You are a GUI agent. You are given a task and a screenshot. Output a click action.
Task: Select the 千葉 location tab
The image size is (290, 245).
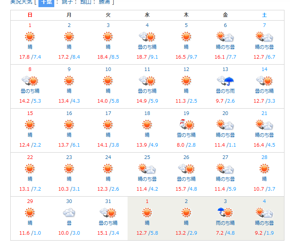(46, 2)
